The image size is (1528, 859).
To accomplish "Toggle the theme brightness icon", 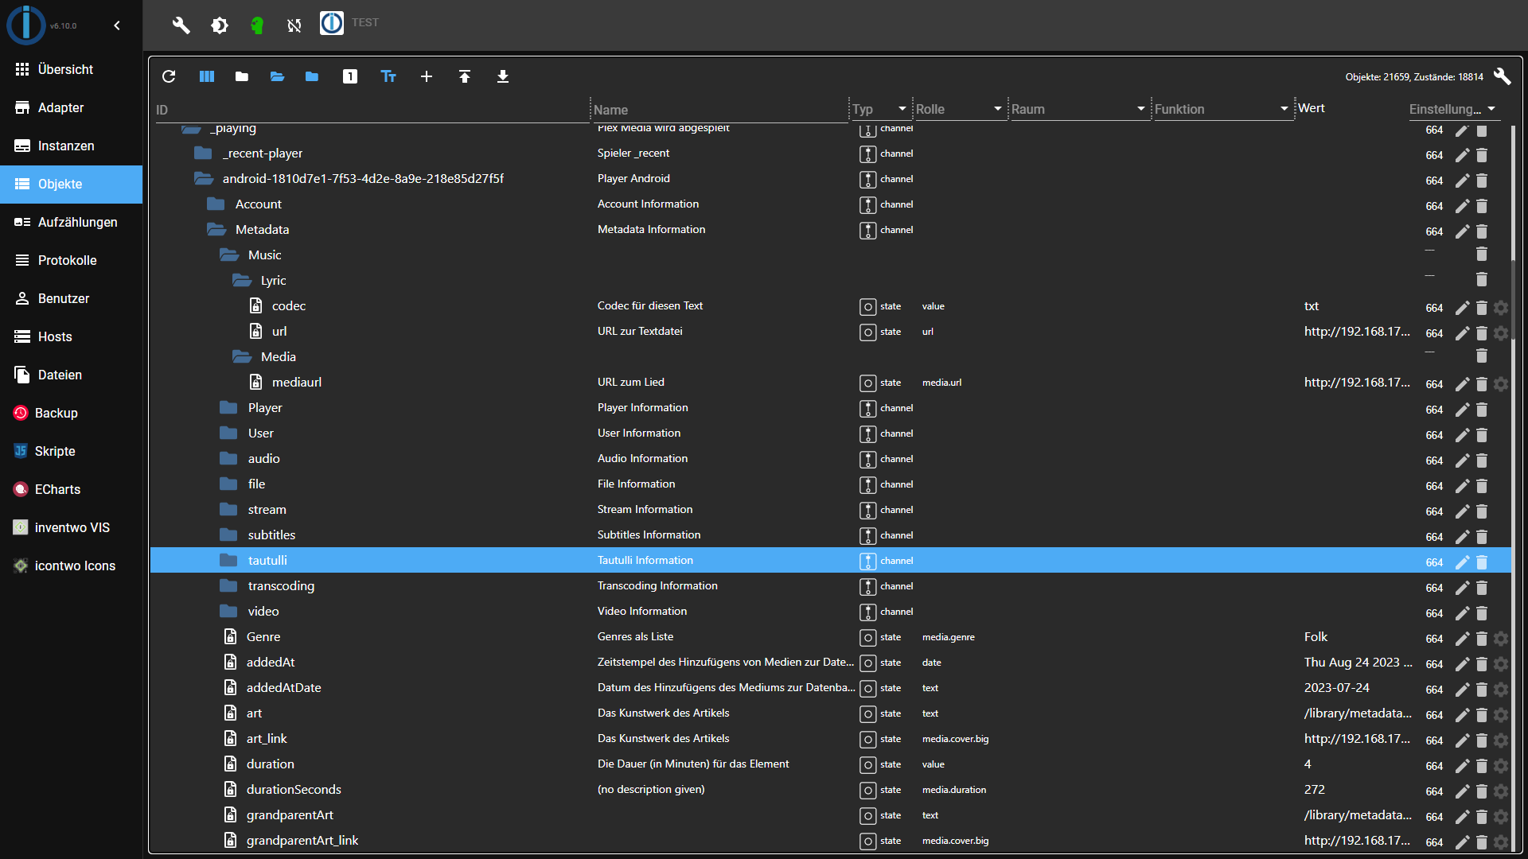I will pyautogui.click(x=220, y=25).
